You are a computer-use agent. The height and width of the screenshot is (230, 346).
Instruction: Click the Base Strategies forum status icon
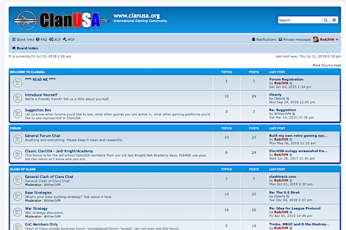pyautogui.click(x=17, y=196)
